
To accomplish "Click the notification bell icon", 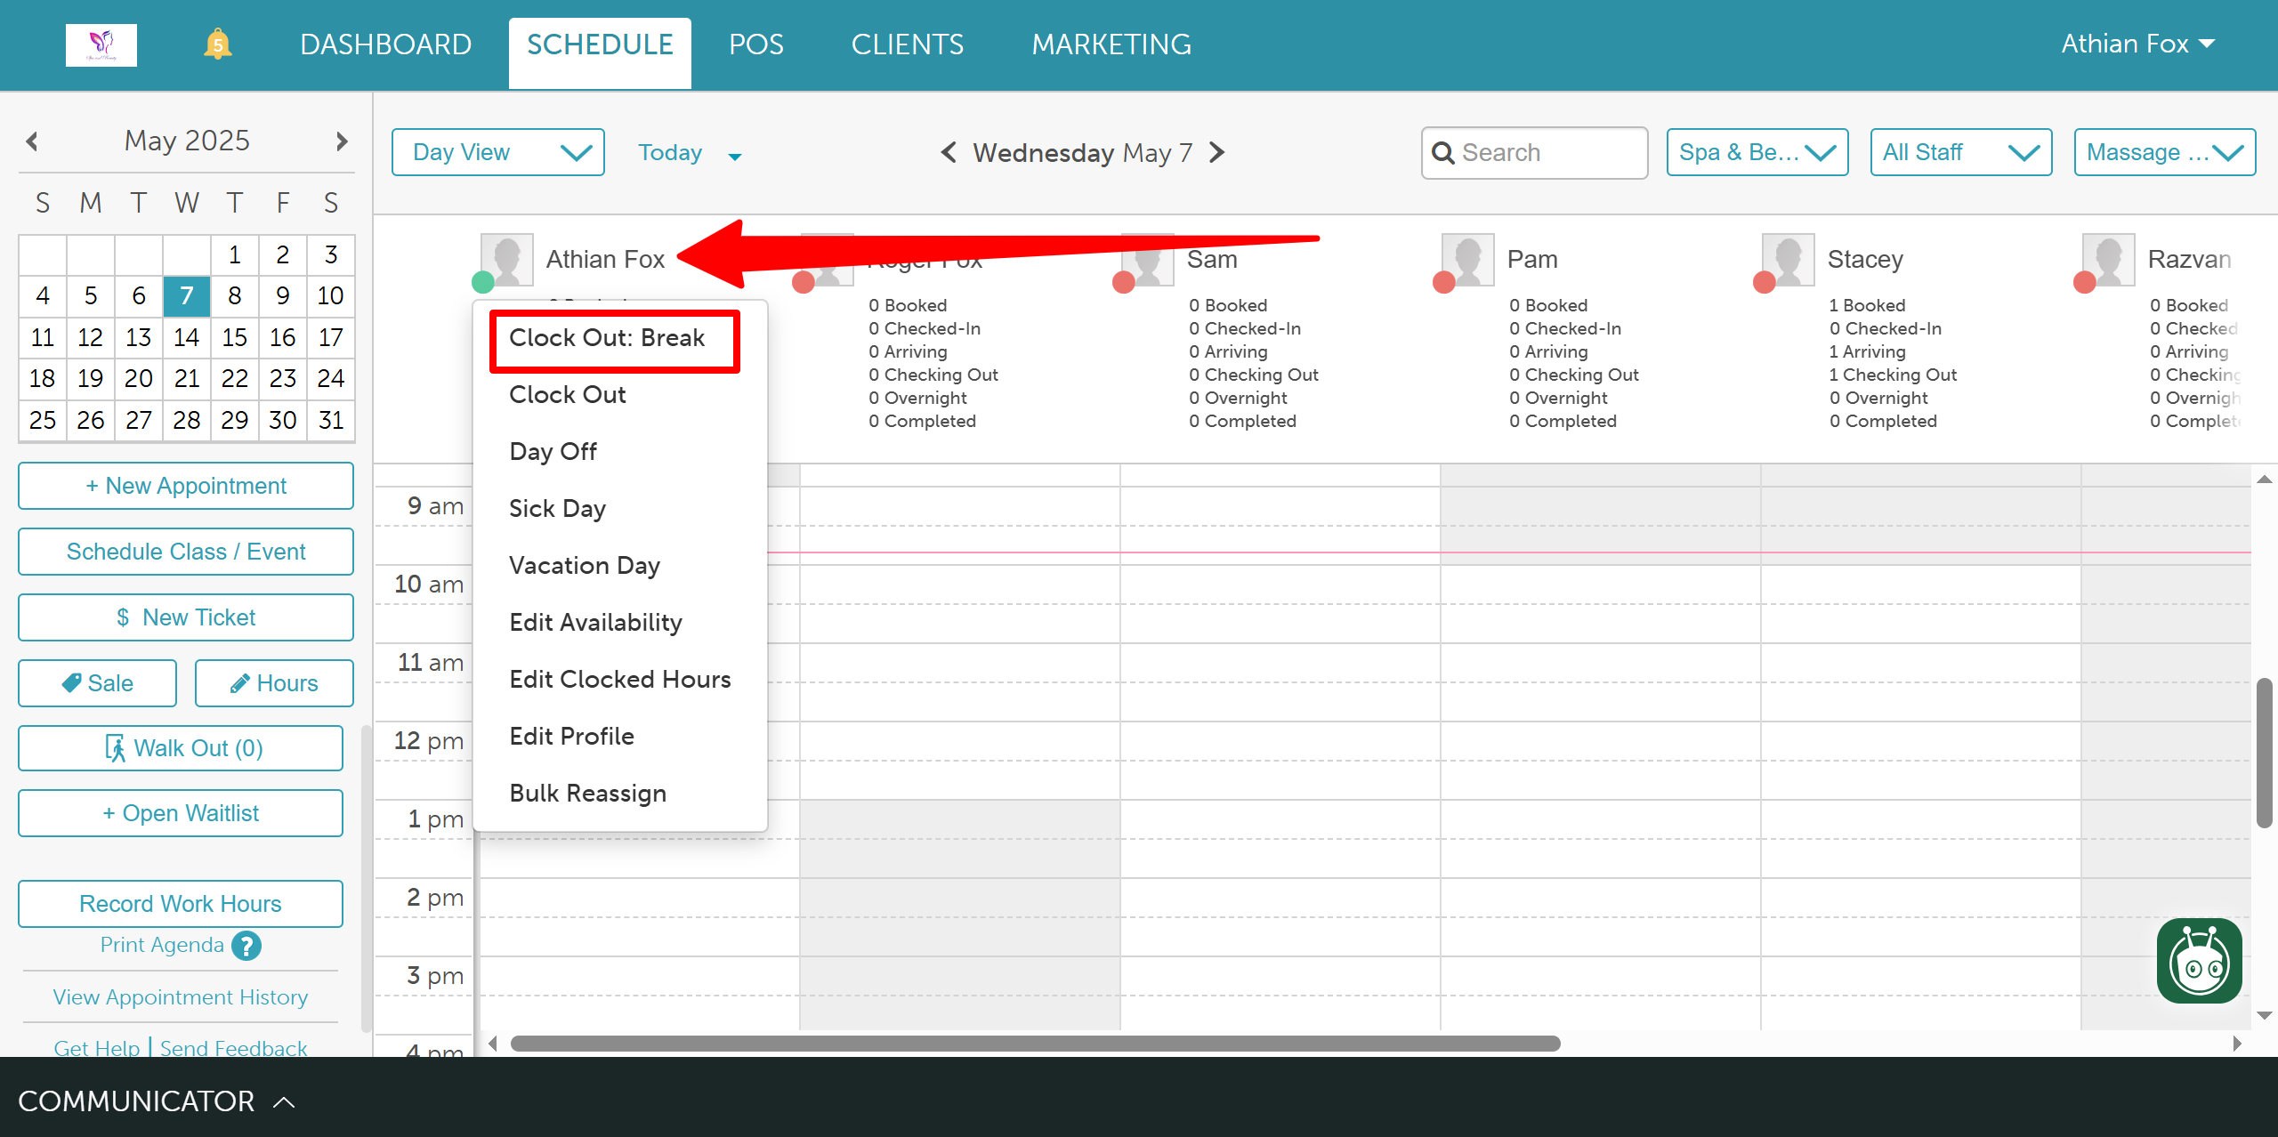I will [217, 44].
